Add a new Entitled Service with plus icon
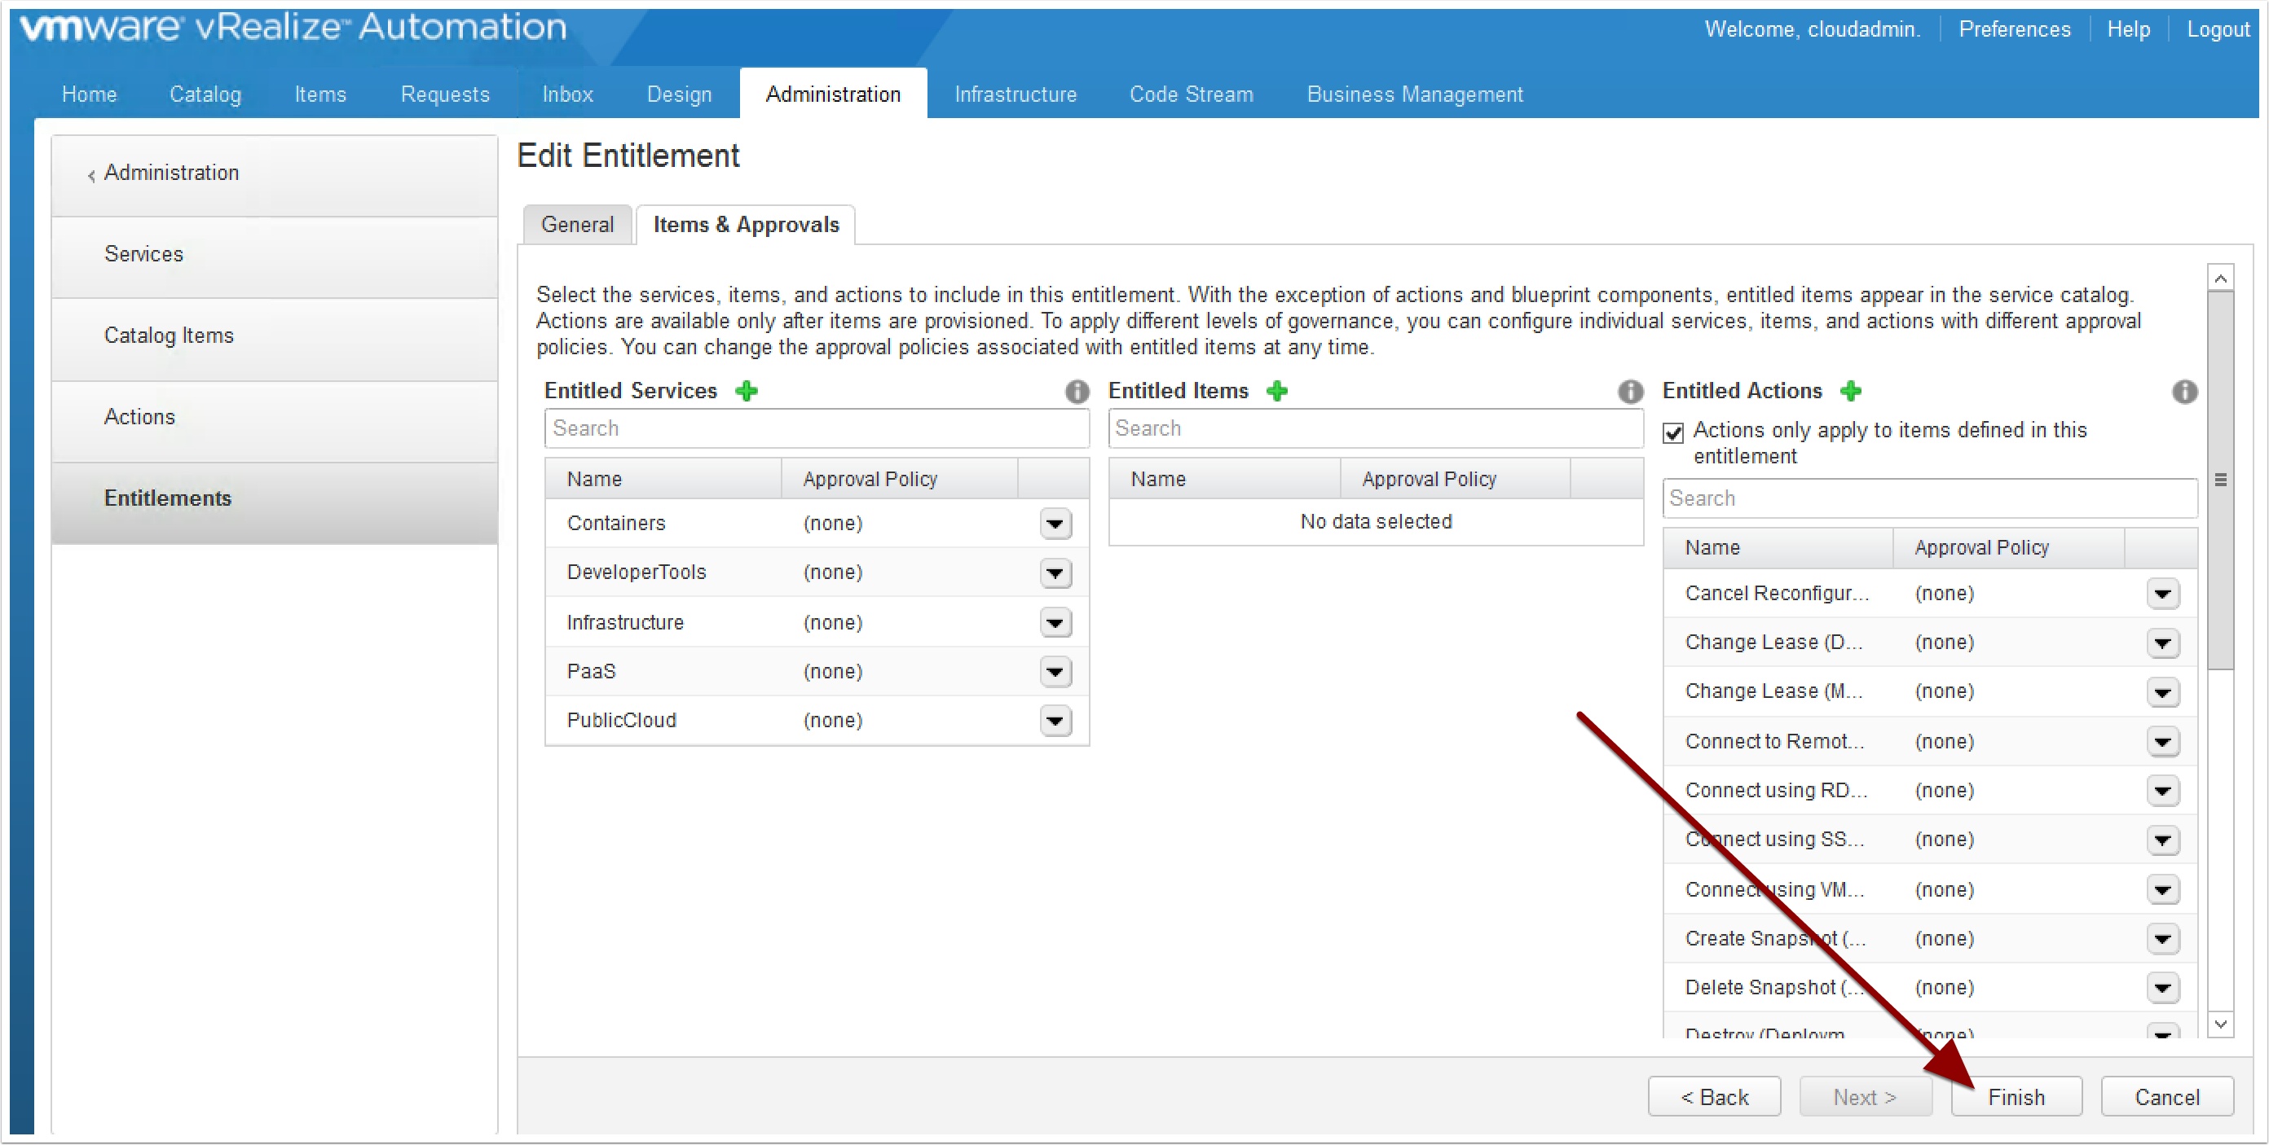This screenshot has height=1145, width=2269. point(746,391)
